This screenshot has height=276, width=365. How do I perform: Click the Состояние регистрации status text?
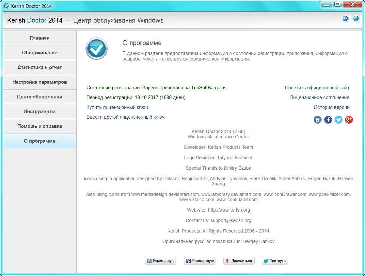tap(156, 88)
